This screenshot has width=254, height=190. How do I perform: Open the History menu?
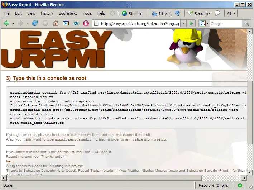(x=47, y=14)
